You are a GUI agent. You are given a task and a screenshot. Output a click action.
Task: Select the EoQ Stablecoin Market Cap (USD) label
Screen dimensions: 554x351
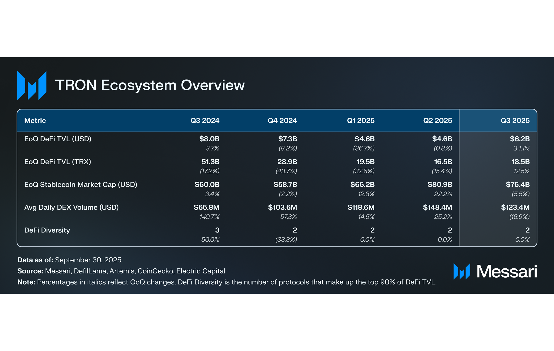pyautogui.click(x=81, y=184)
